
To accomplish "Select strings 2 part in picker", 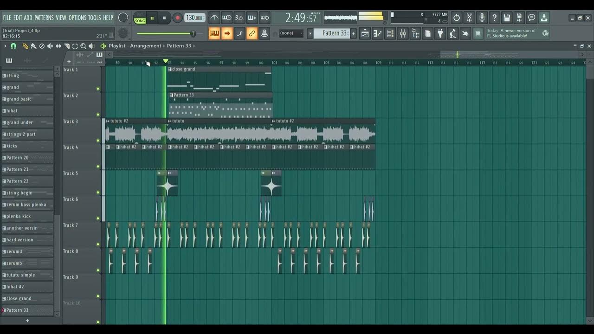I will click(27, 134).
